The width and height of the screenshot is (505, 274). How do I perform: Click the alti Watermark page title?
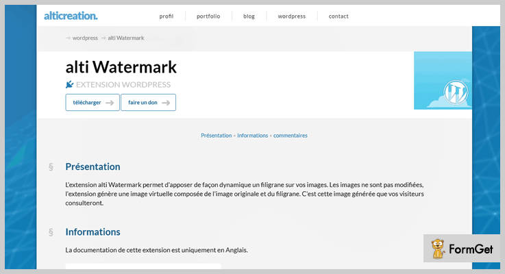tap(121, 67)
